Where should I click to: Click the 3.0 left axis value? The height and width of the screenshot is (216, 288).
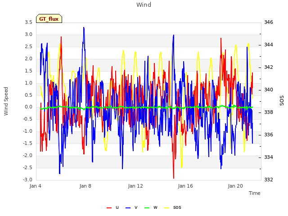coord(28,35)
